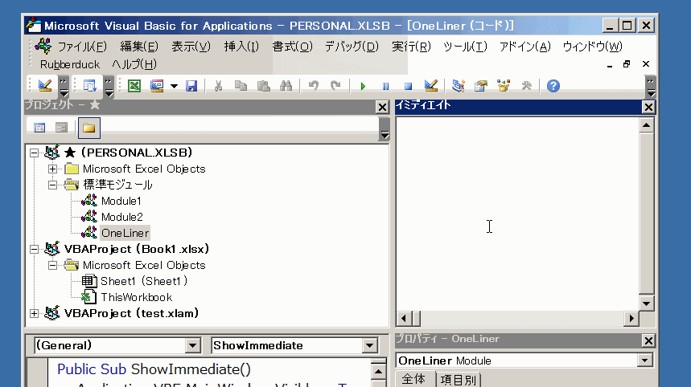Switch to the 全体 properties tab

(413, 379)
